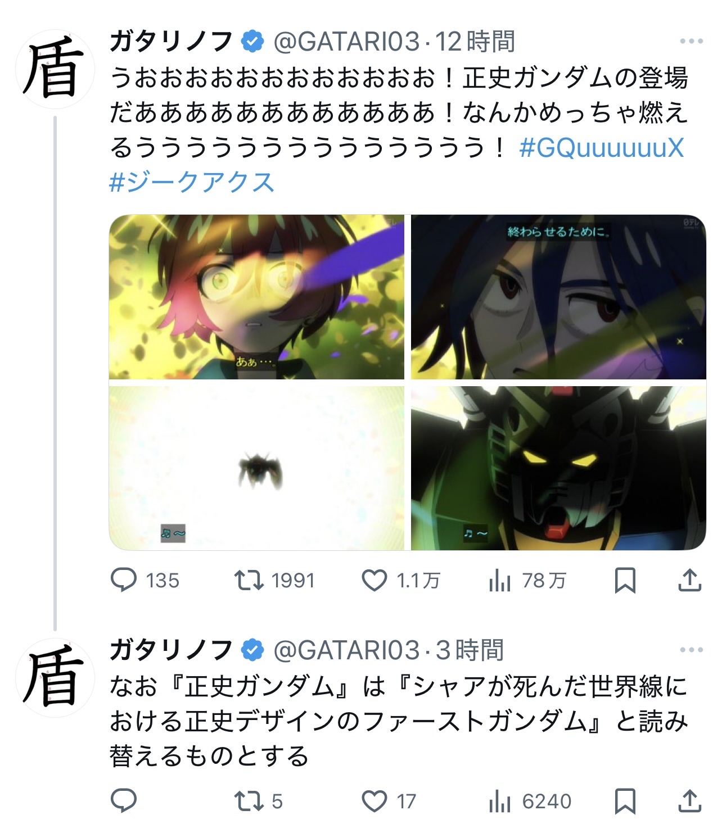Screen dimensions: 722x833
Task: Open the #GQuuuuuuX hashtag
Action: click(602, 148)
